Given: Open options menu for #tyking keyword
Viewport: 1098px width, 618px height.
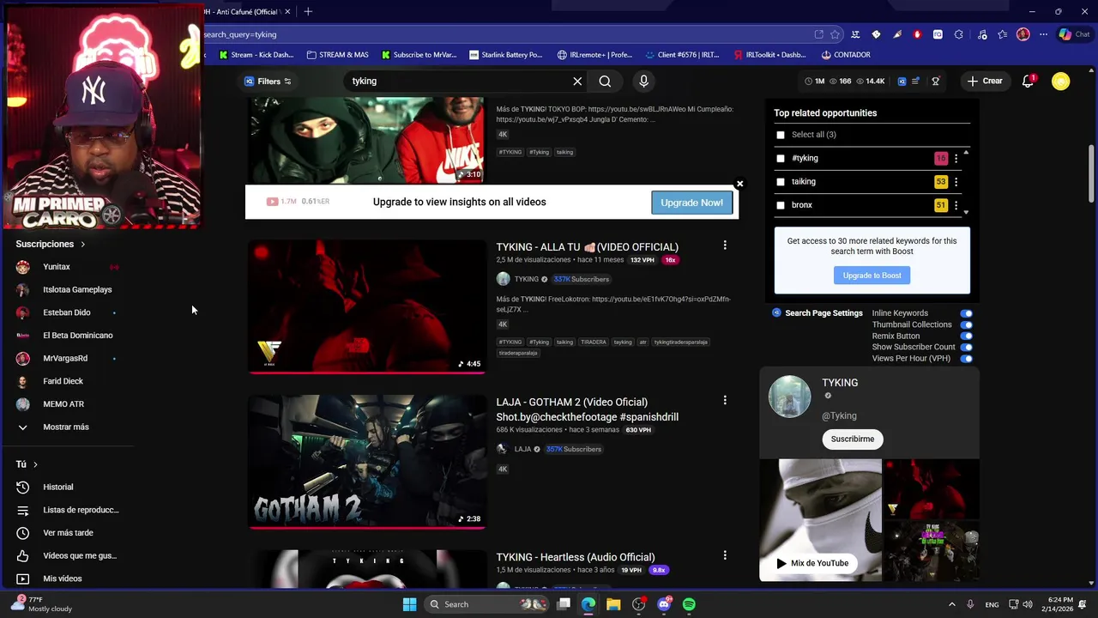Looking at the screenshot, I should [956, 158].
